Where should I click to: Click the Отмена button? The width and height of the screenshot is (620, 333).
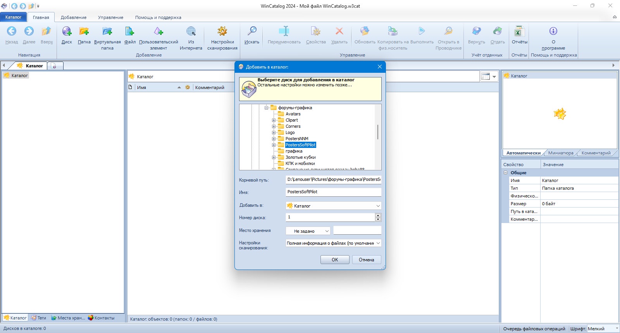click(367, 260)
